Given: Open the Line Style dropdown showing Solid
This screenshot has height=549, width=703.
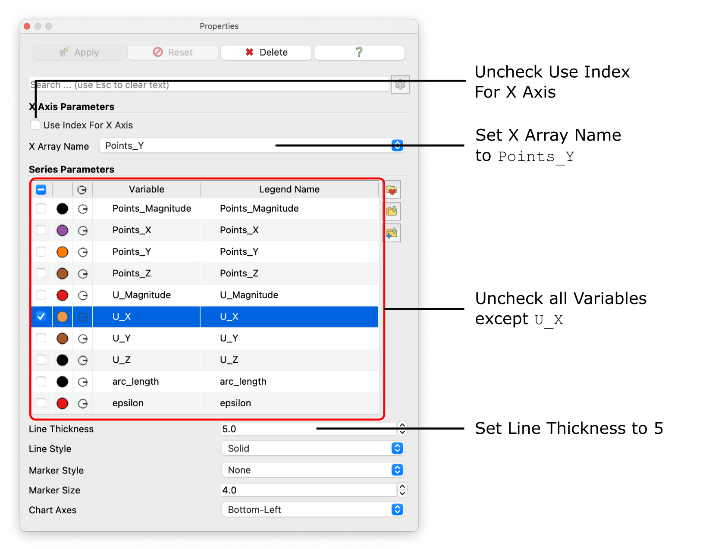Looking at the screenshot, I should [x=396, y=449].
